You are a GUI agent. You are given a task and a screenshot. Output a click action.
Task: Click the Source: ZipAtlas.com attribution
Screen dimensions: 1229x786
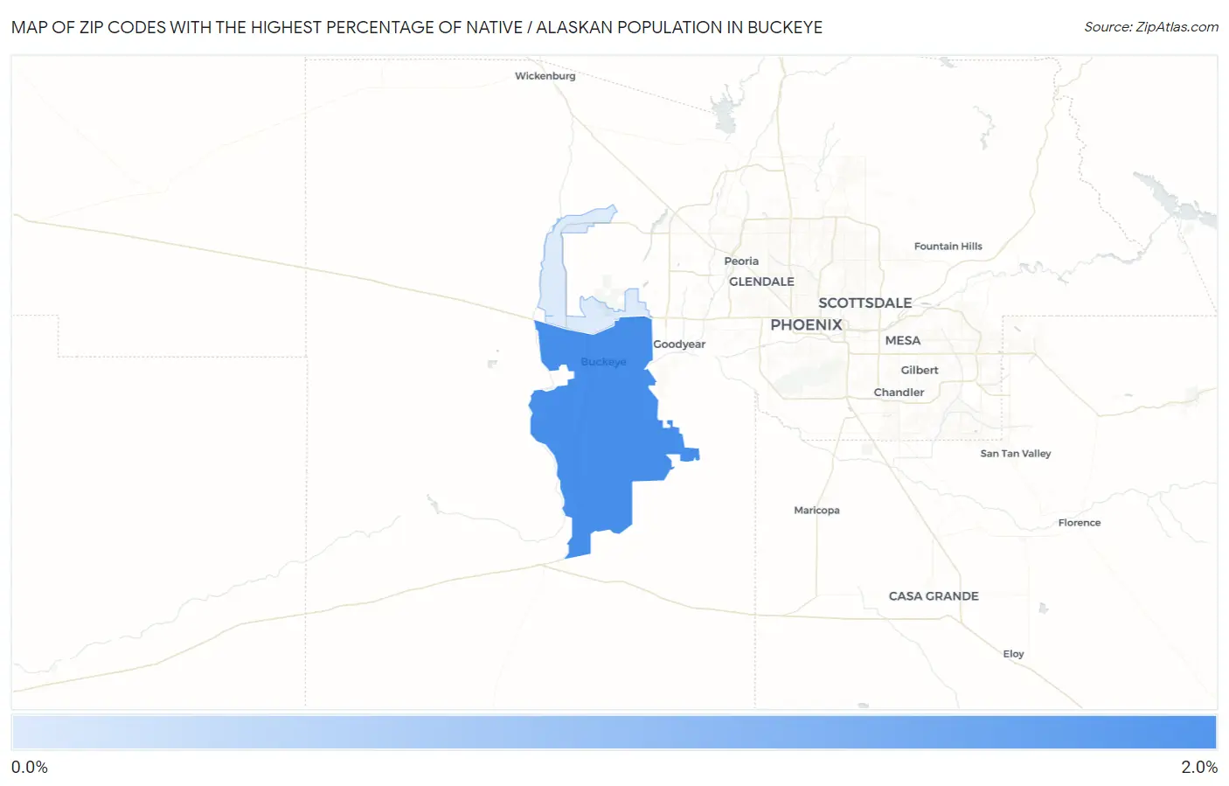(1151, 27)
